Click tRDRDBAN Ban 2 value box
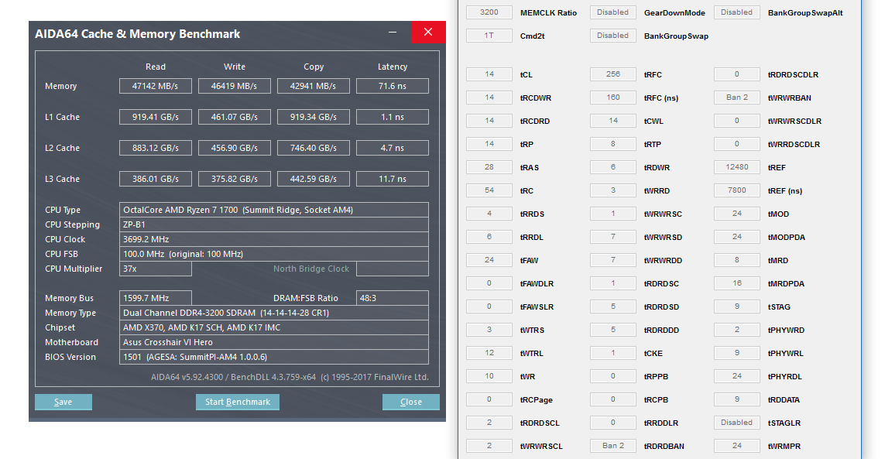 613,445
